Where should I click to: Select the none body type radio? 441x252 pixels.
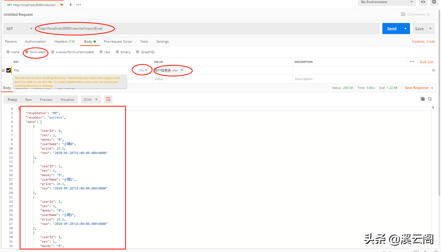pyautogui.click(x=8, y=52)
